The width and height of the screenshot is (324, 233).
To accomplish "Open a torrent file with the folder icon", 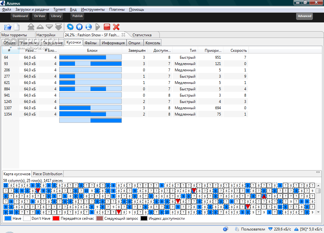I will click(8, 27).
